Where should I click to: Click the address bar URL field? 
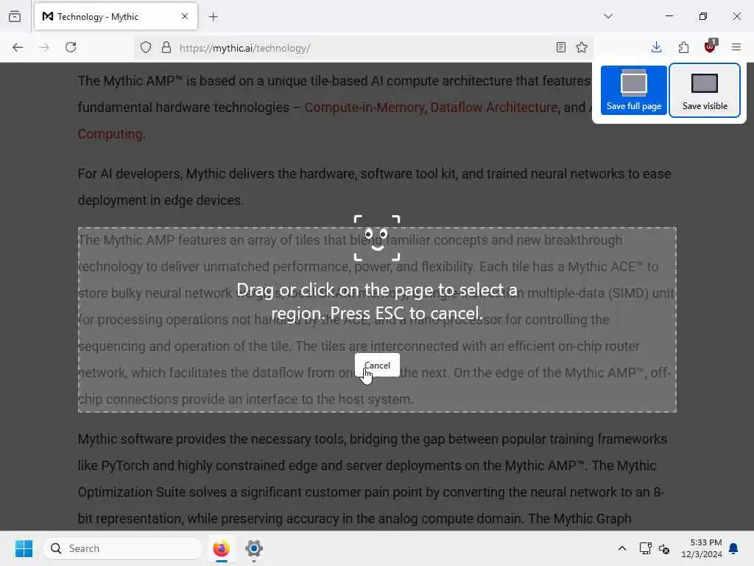pyautogui.click(x=365, y=48)
